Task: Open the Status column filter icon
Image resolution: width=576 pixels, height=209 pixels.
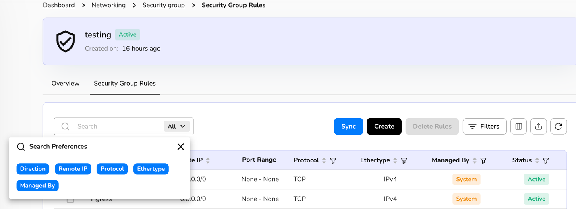Action: click(546, 160)
